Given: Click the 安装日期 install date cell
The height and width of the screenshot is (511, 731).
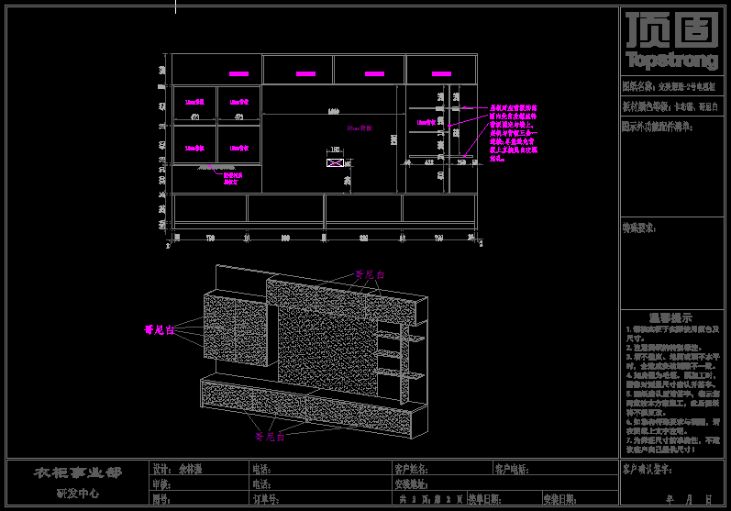Looking at the screenshot, I should click(x=580, y=498).
